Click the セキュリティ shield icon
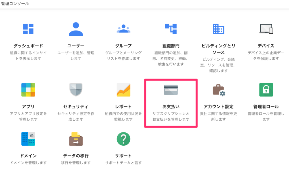The height and width of the screenshot is (169, 289). (x=76, y=90)
